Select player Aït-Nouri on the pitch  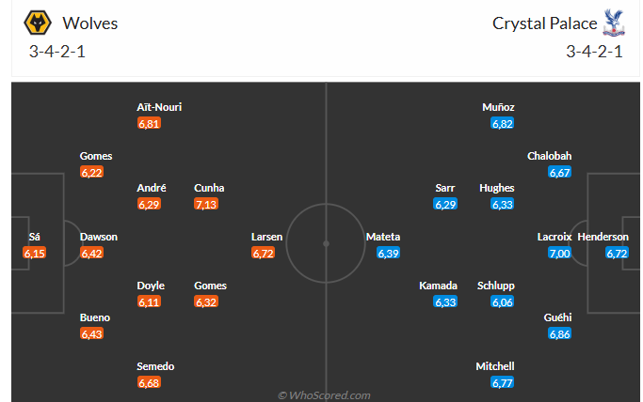[x=159, y=107]
